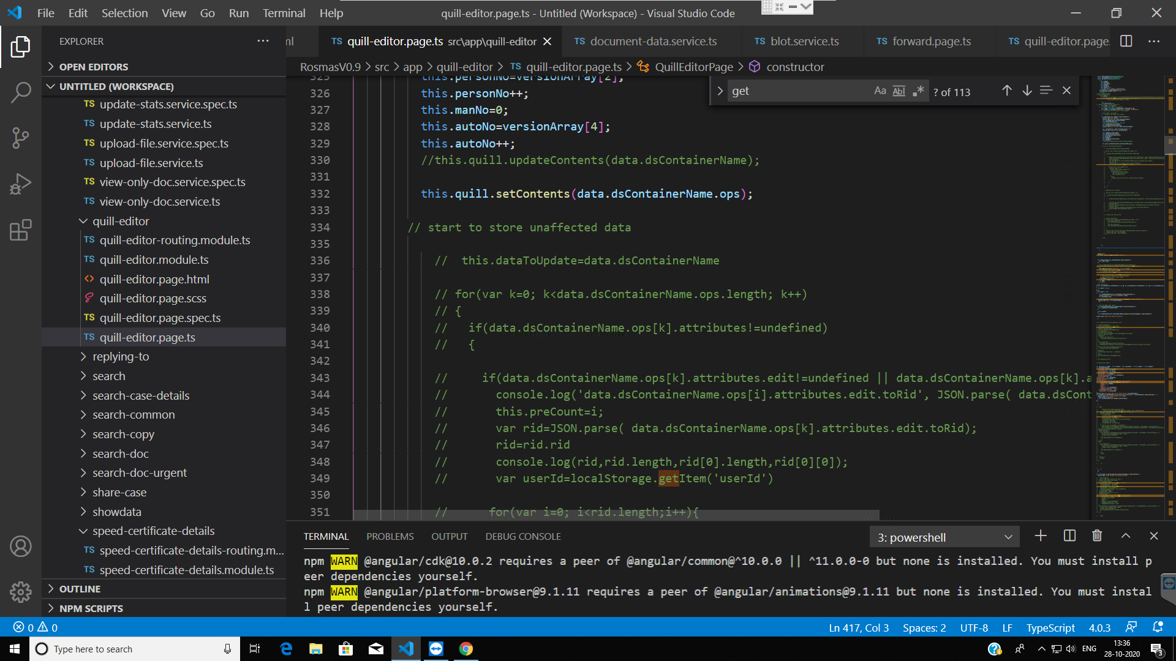Kill the active terminal
This screenshot has width=1176, height=661.
[1097, 536]
